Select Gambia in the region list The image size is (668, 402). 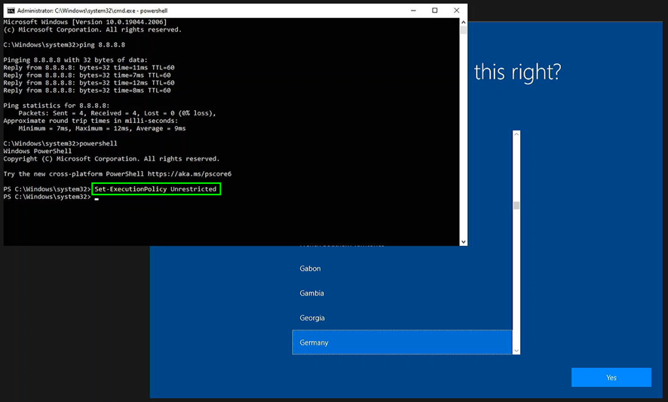click(311, 293)
